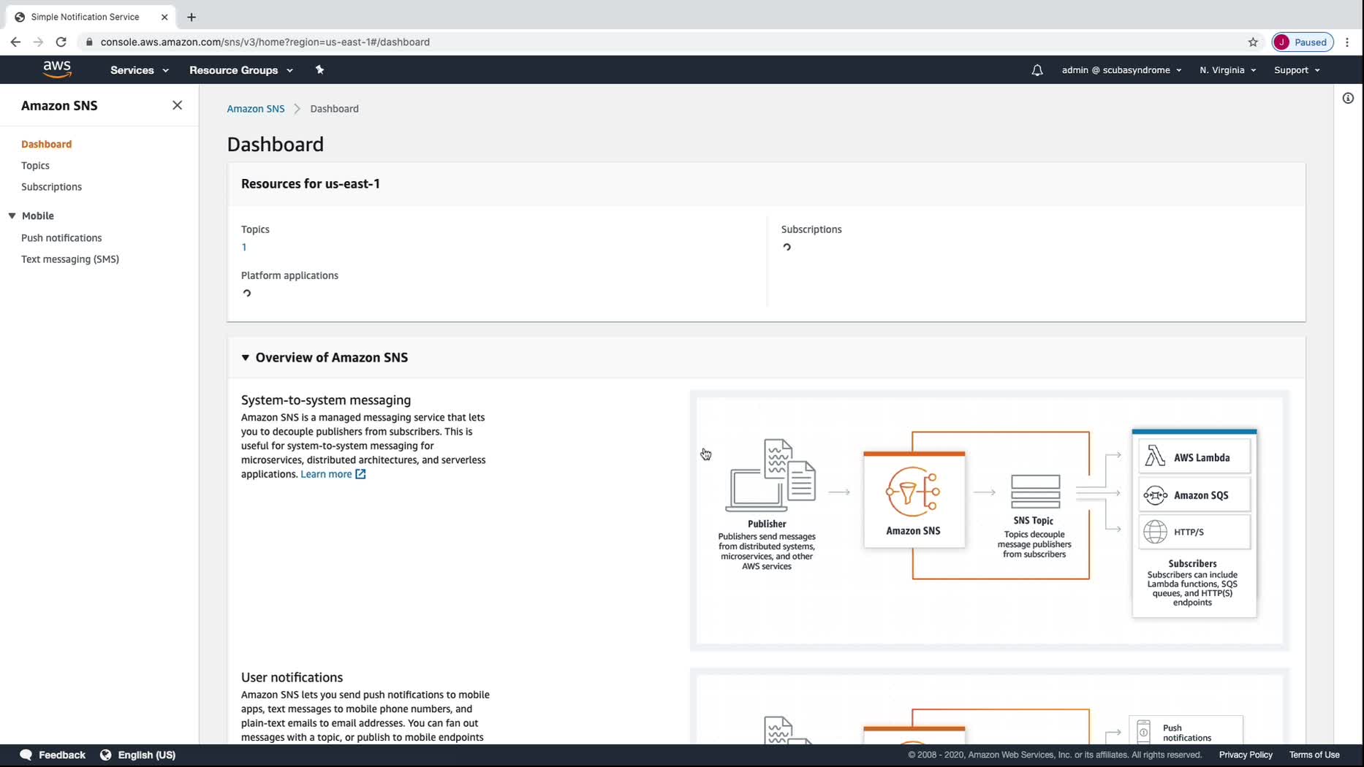Screen dimensions: 1364x767
Task: Open the notifications bell
Action: point(1037,70)
